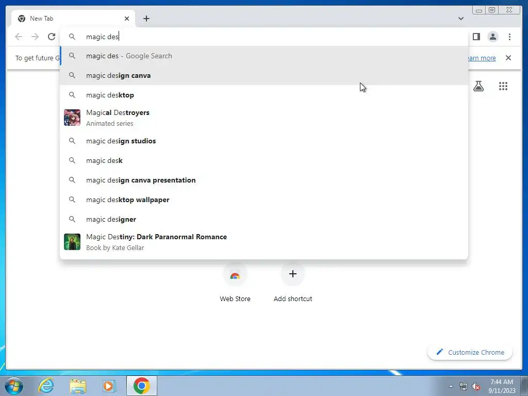Screen dimensions: 528x396
Task: Open the Windows Start menu
Action: tap(14, 386)
